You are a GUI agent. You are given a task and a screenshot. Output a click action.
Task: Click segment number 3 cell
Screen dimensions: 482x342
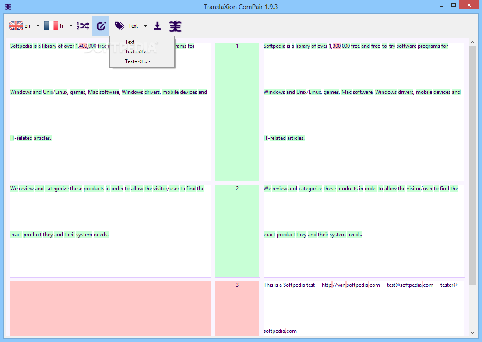(x=237, y=308)
